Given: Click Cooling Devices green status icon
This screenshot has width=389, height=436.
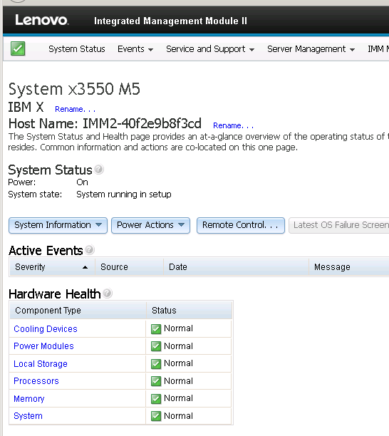Looking at the screenshot, I should (156, 329).
